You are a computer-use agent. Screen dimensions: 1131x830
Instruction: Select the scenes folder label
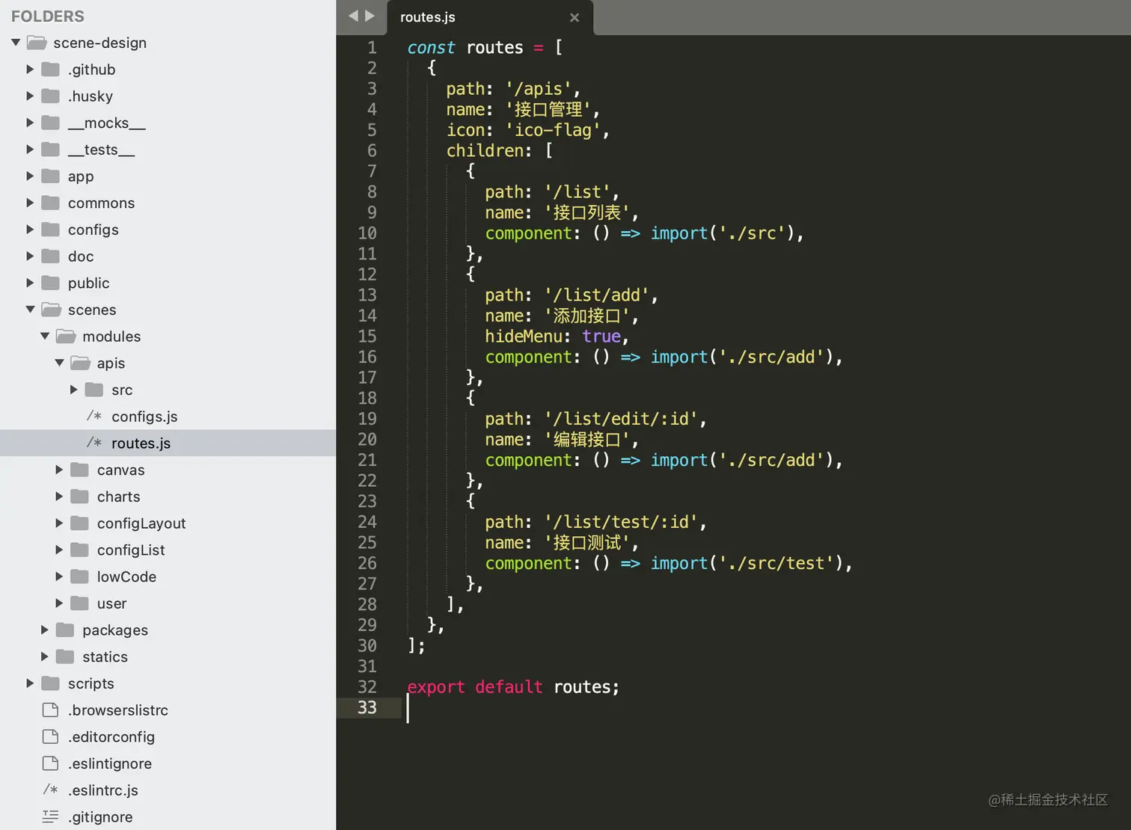92,310
